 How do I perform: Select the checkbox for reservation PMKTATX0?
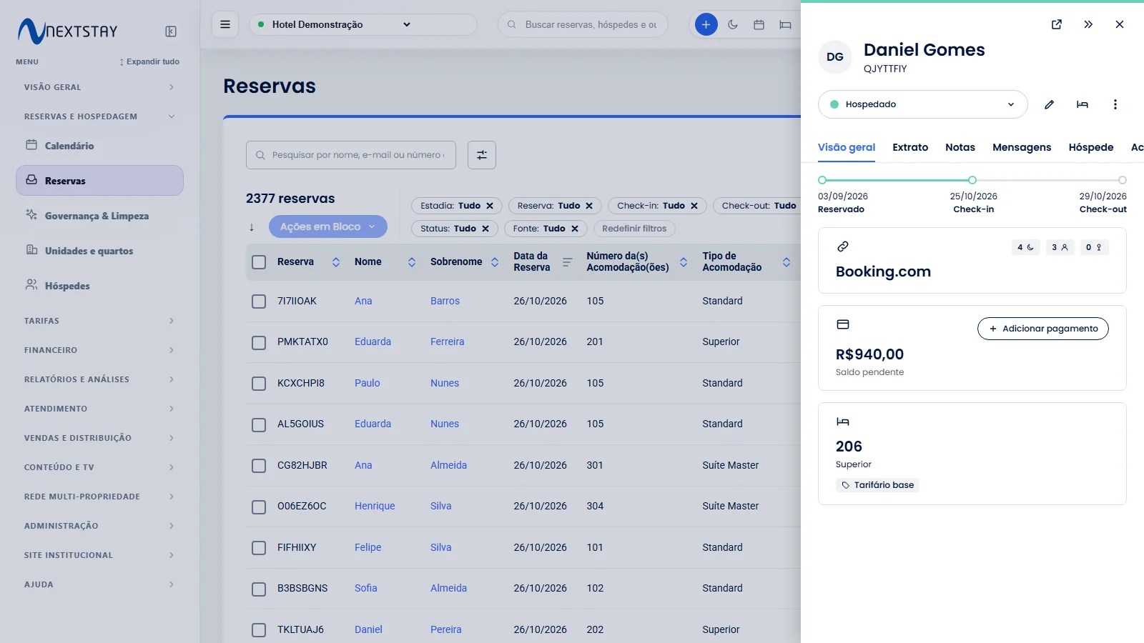259,343
